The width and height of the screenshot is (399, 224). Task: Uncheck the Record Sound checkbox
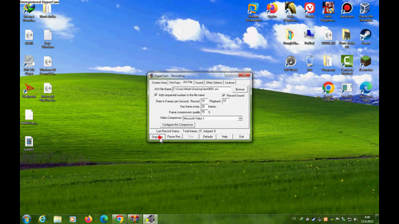[224, 95]
